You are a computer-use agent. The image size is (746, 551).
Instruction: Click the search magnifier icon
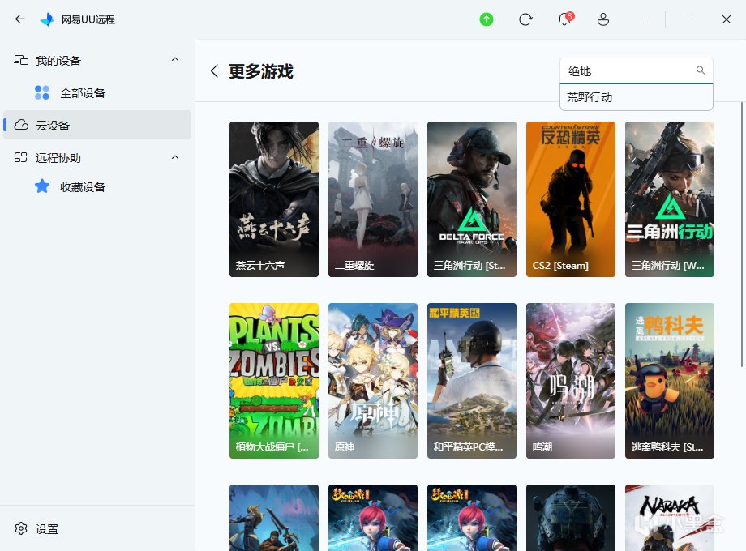coord(701,70)
